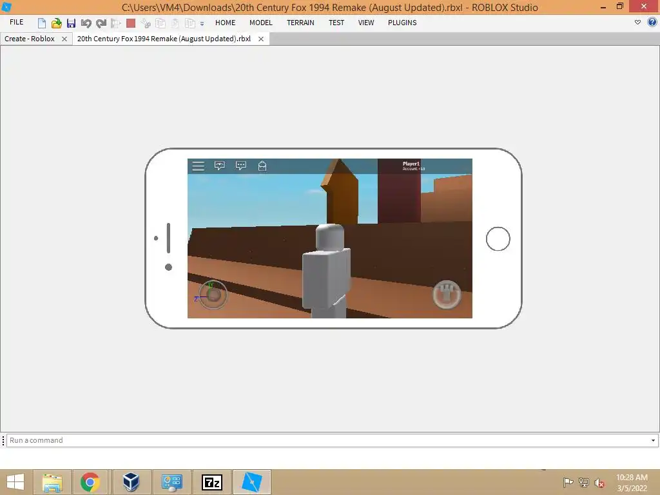Click the Play test icon in toolbar
The height and width of the screenshot is (495, 660).
[x=116, y=23]
